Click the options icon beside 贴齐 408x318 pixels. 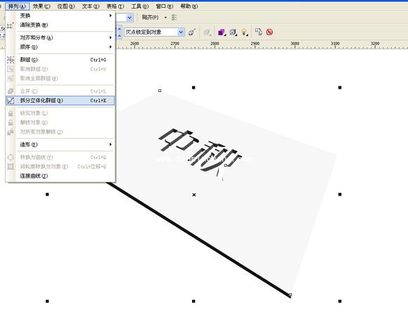[174, 18]
